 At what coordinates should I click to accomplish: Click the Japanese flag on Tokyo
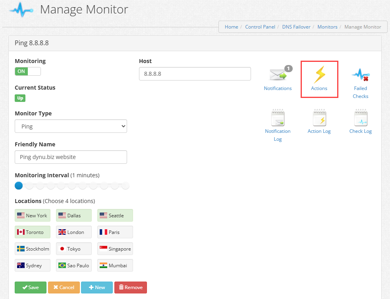point(62,249)
